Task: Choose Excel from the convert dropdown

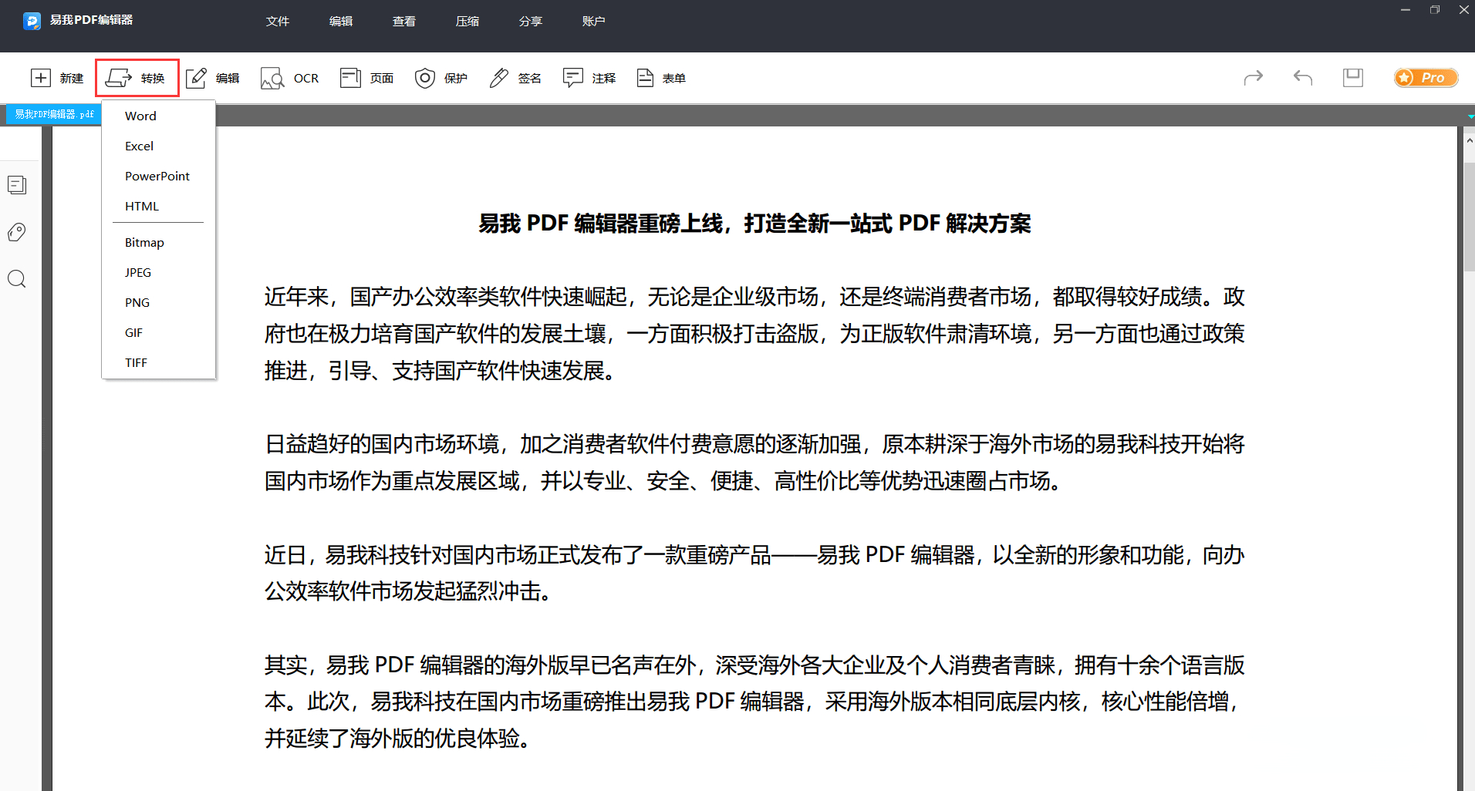Action: point(158,146)
